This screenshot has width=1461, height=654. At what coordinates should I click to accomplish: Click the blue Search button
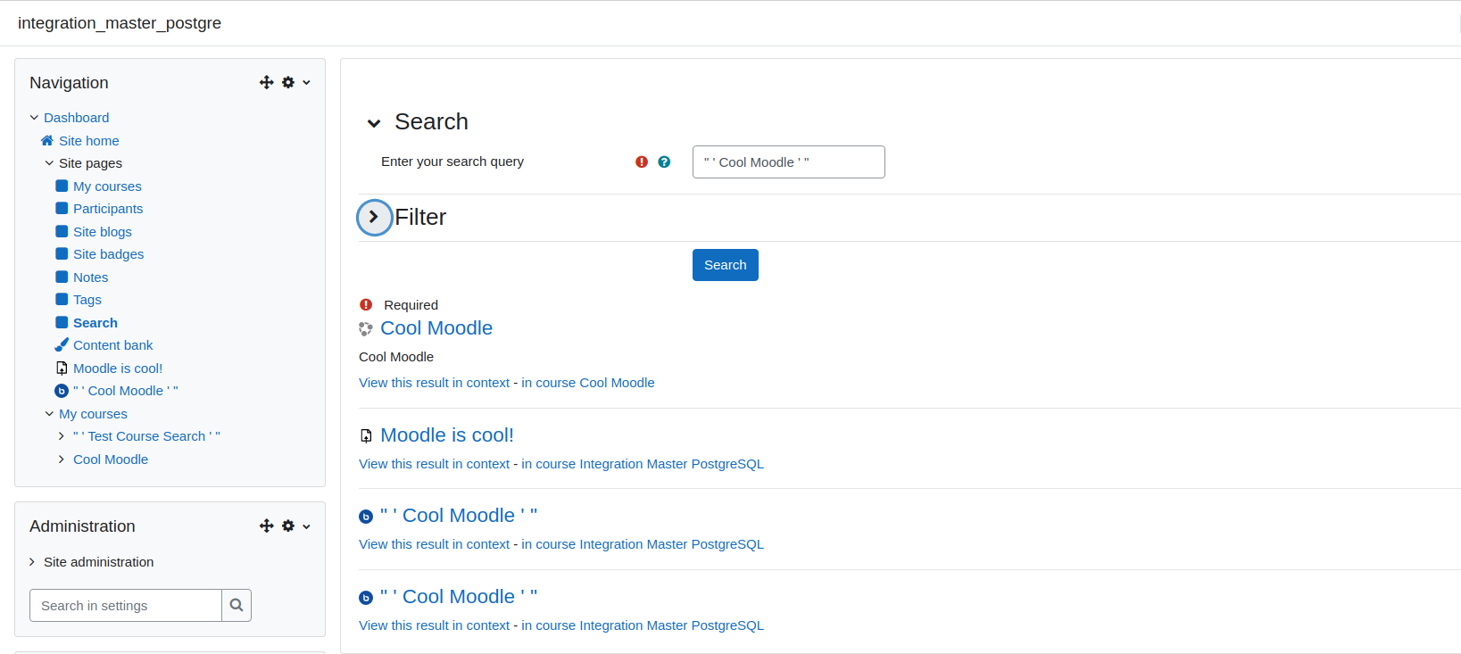726,265
